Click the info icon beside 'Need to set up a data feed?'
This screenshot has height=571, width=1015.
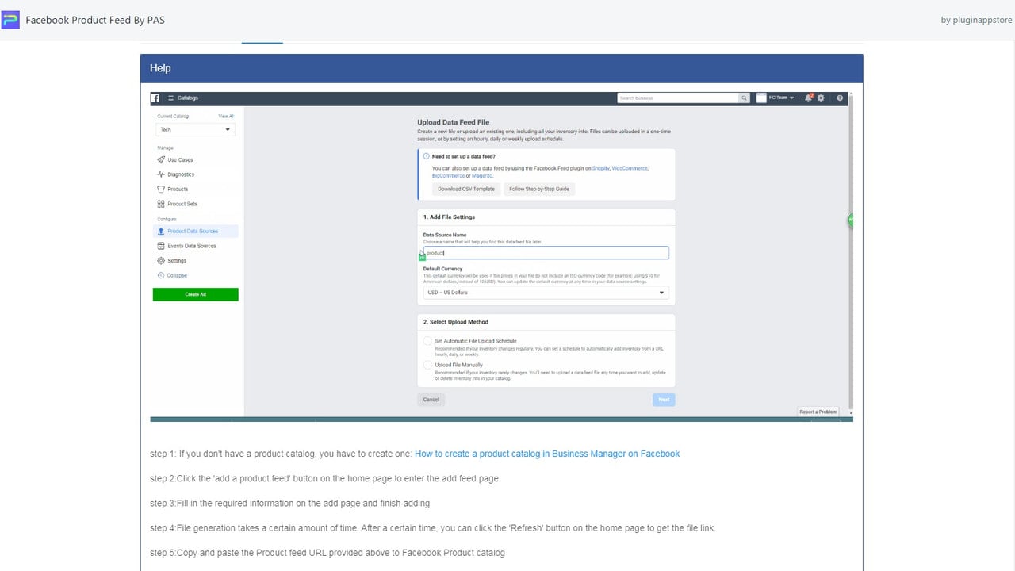pos(426,156)
